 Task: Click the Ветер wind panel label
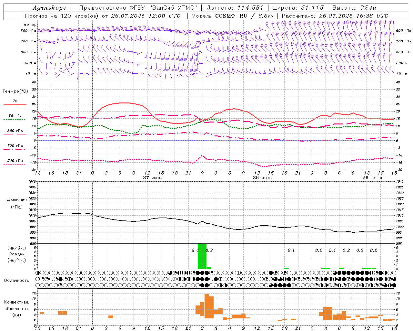(x=30, y=25)
